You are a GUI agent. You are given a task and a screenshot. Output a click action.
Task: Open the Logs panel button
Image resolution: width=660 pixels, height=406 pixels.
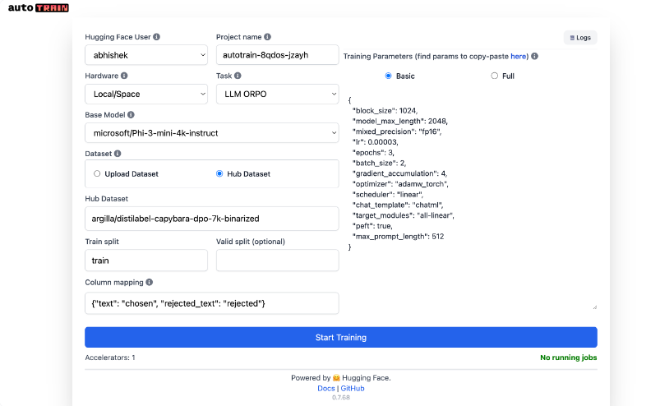580,38
